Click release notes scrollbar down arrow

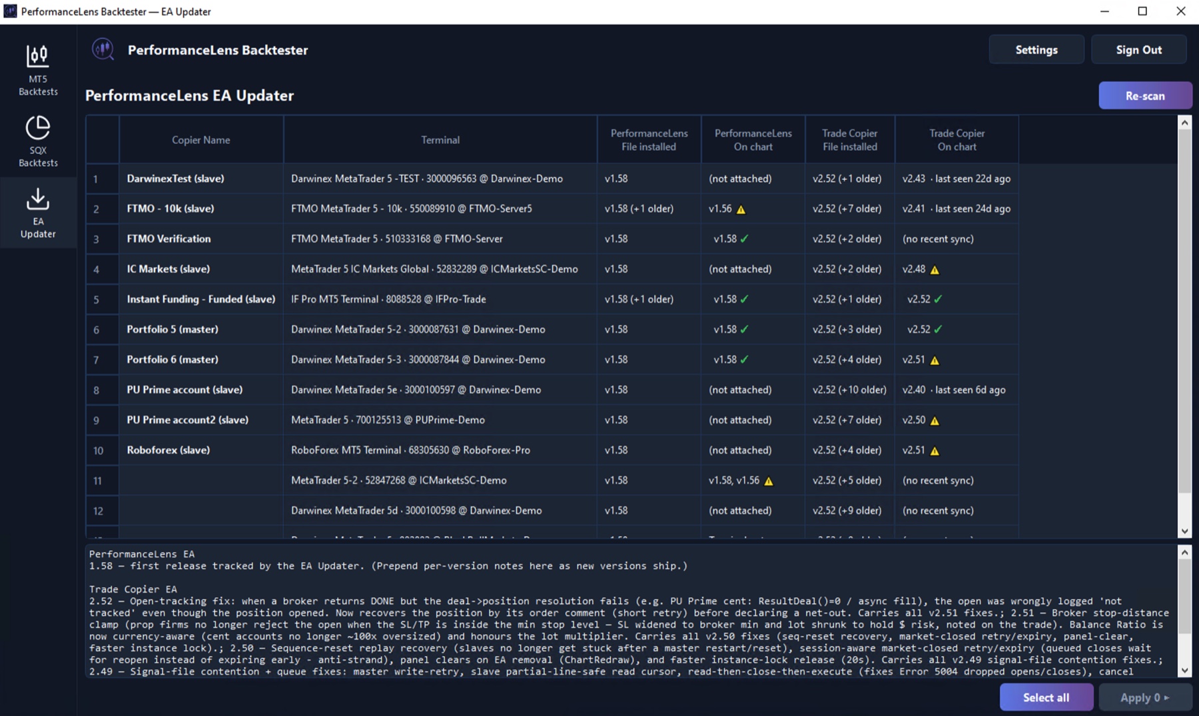click(x=1184, y=670)
